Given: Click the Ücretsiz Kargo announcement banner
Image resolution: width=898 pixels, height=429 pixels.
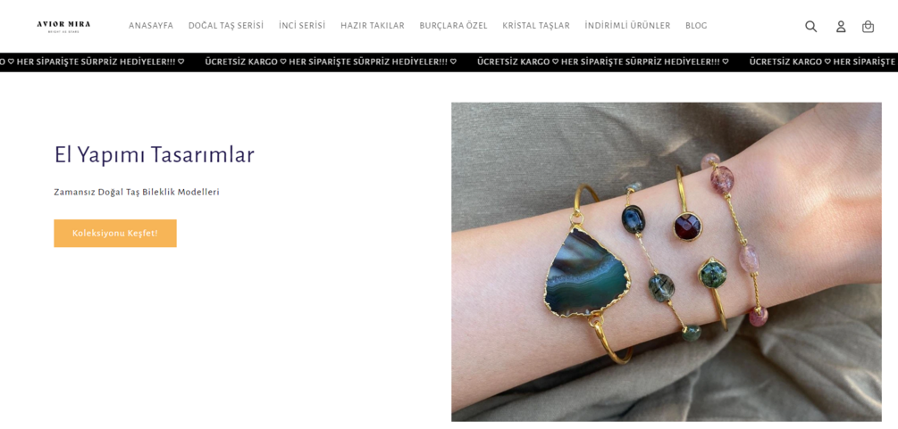Looking at the screenshot, I should pyautogui.click(x=449, y=62).
